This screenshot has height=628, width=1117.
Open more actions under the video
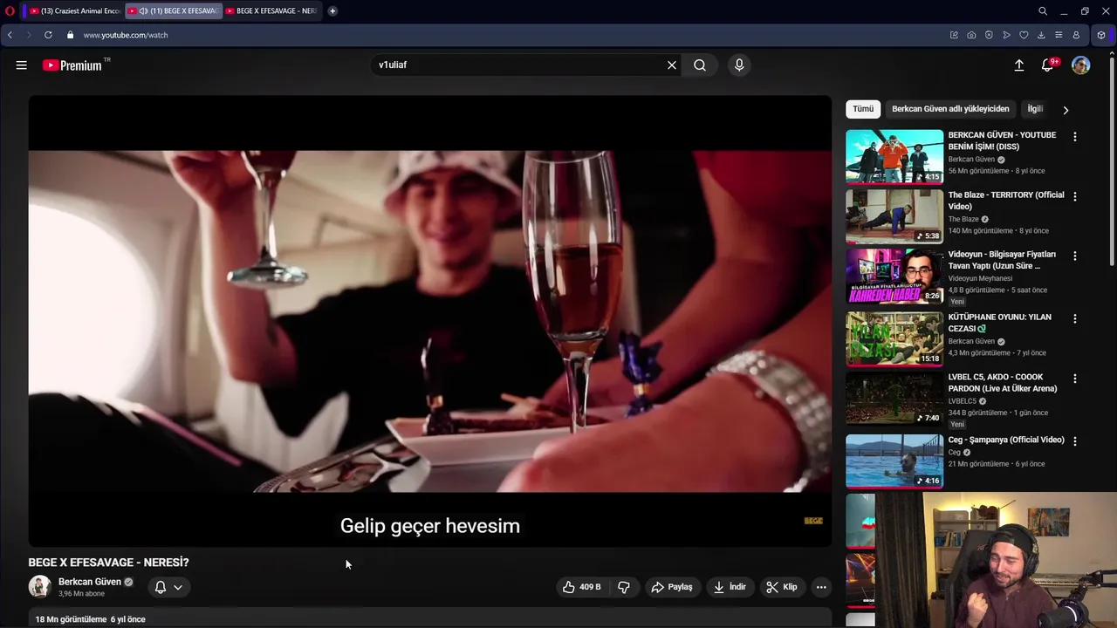point(821,587)
